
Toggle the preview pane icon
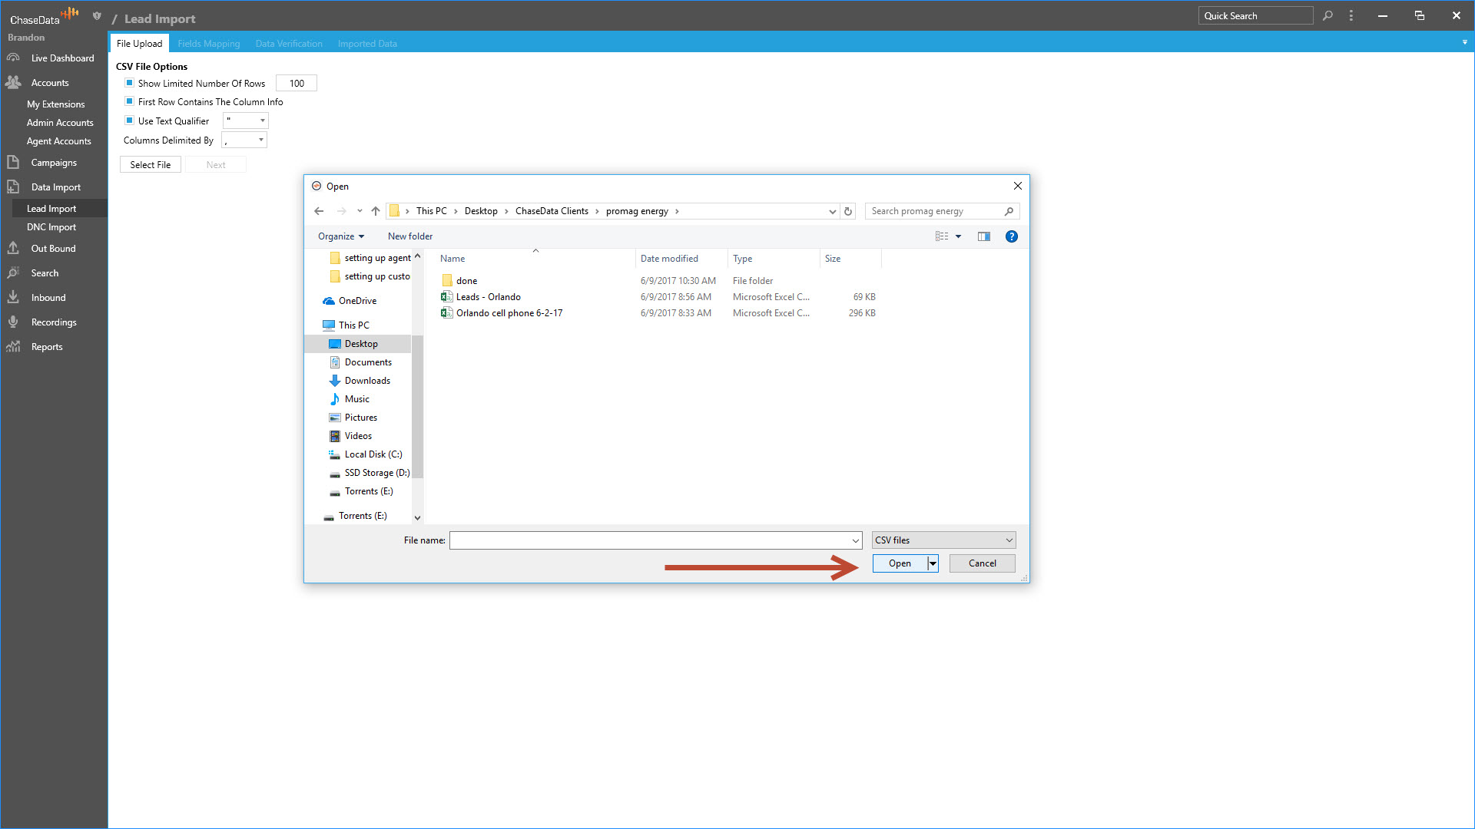[983, 236]
